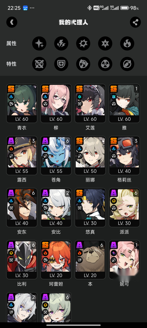Open agent 青衣 card
The image size is (147, 328).
tap(22, 103)
